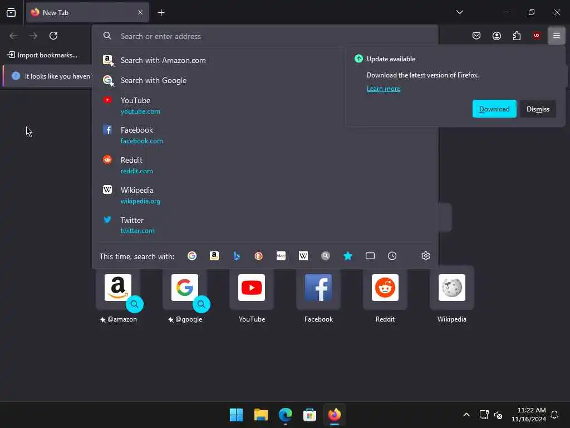Viewport: 570px width, 428px height.
Task: Download the Firefox update
Action: (494, 109)
